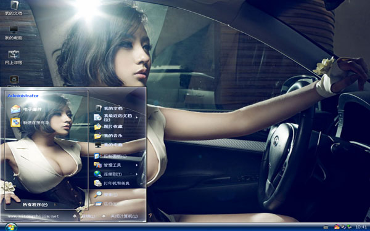This screenshot has height=231, width=370.
Task: Launch 电子邮件 from the Start menu
Action: (x=26, y=109)
